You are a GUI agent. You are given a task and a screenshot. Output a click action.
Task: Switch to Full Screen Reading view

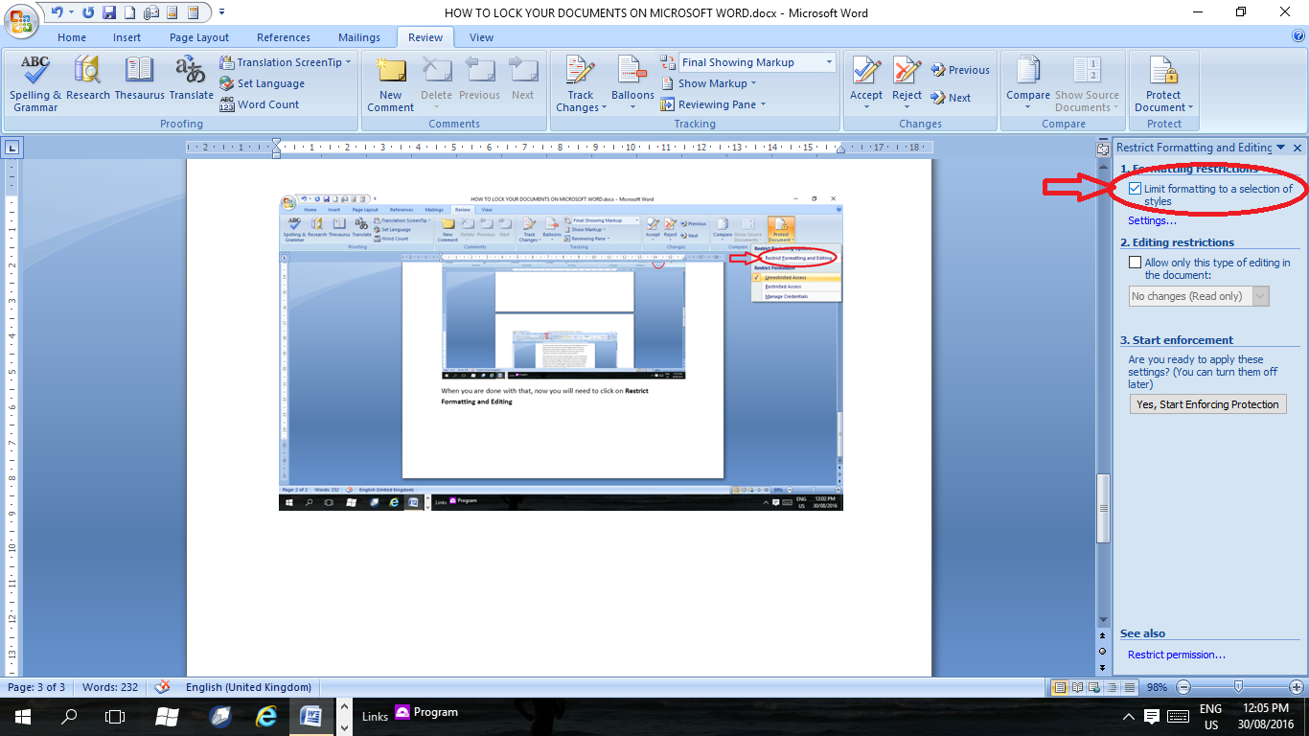(1076, 687)
